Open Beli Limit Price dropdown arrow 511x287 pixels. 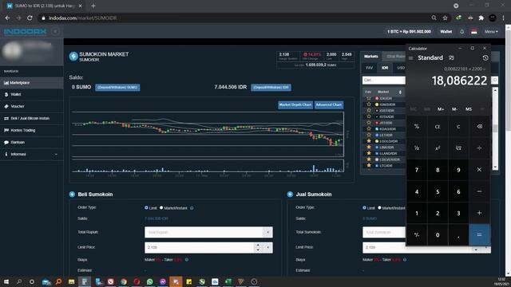click(x=268, y=248)
